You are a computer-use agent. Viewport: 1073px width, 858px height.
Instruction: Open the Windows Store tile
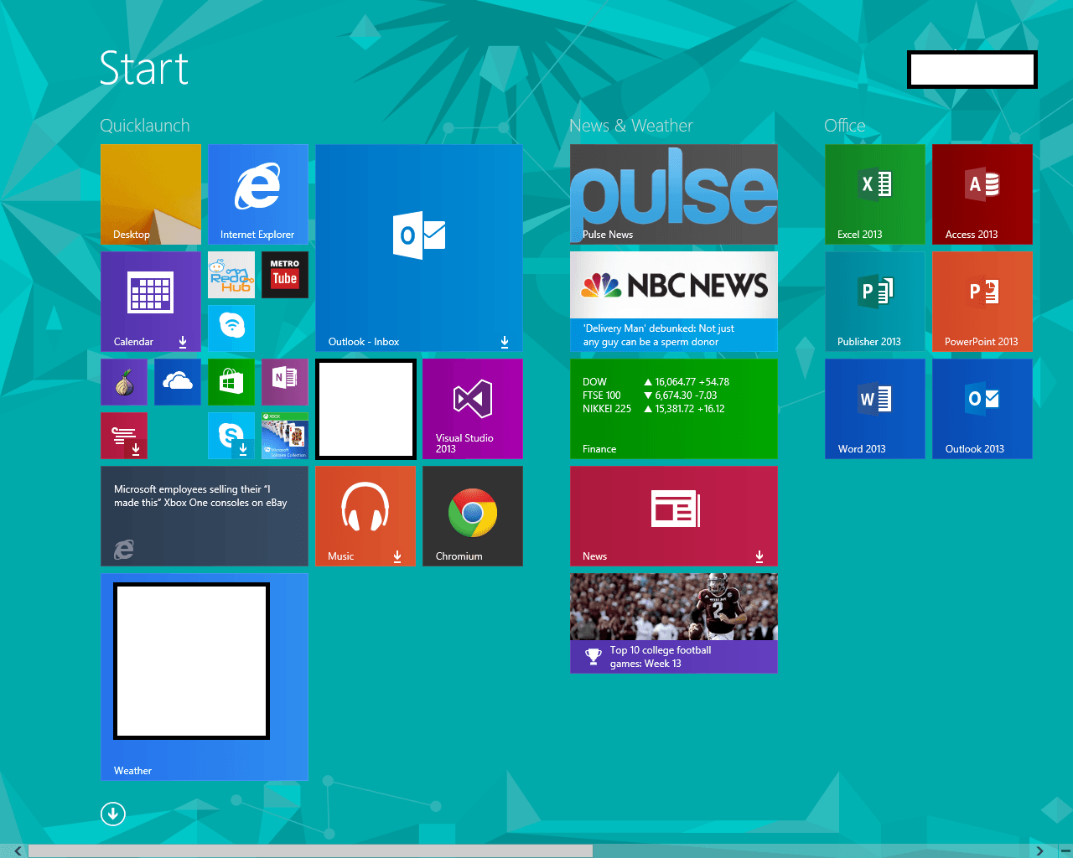pyautogui.click(x=231, y=382)
